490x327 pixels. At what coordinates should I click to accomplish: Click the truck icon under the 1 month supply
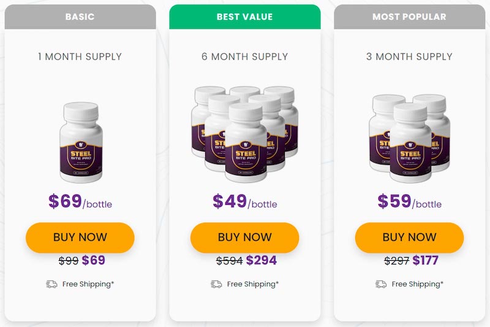coord(51,284)
